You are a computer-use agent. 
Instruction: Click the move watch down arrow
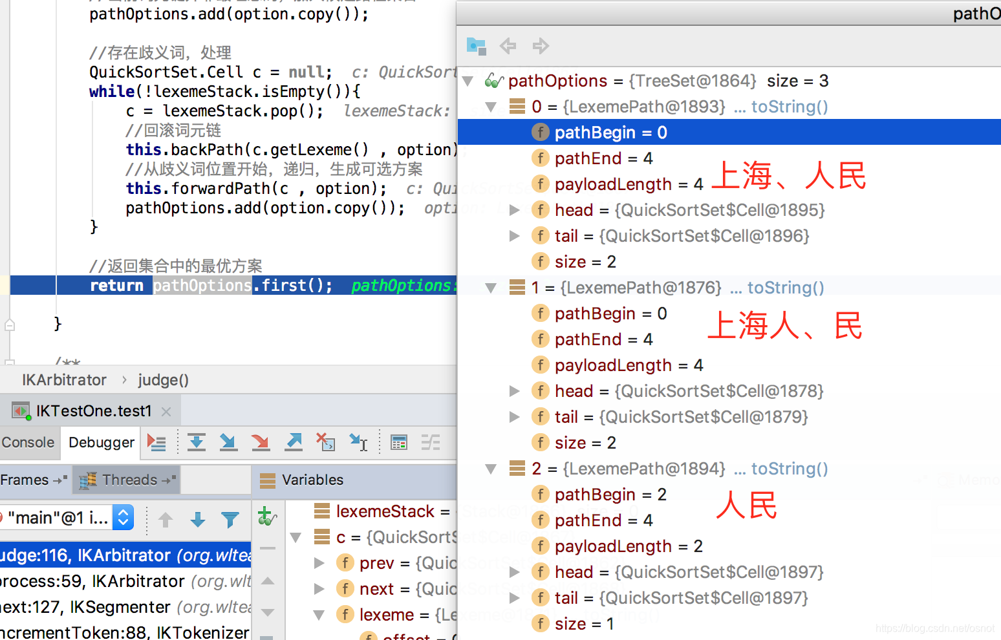click(268, 612)
